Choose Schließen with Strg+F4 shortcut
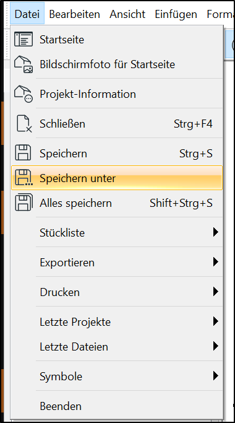The height and width of the screenshot is (423, 235). pos(117,124)
